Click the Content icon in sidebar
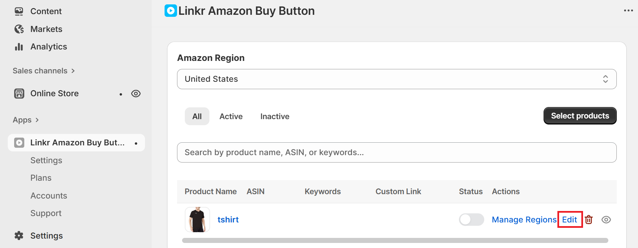The image size is (638, 248). point(19,11)
